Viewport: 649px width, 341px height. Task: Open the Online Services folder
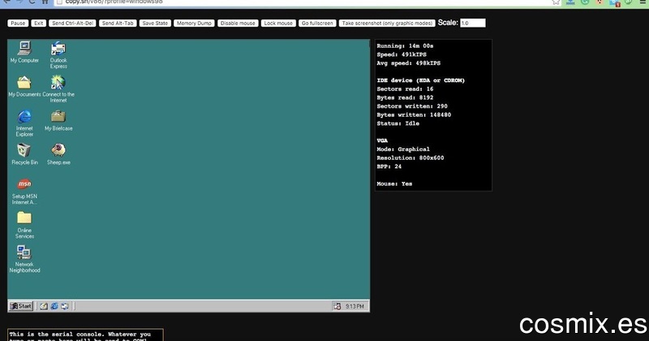click(x=24, y=225)
